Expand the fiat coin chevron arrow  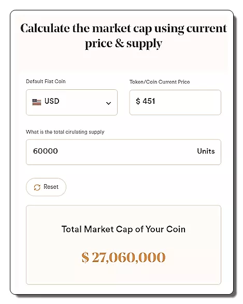[x=109, y=103]
